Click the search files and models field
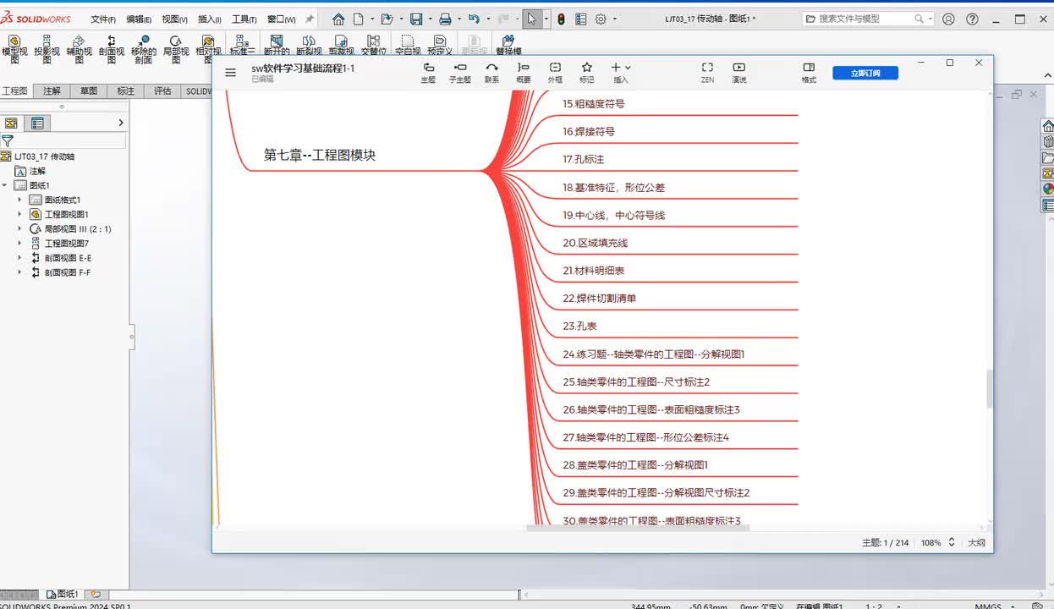Image resolution: width=1054 pixels, height=609 pixels. 867,19
